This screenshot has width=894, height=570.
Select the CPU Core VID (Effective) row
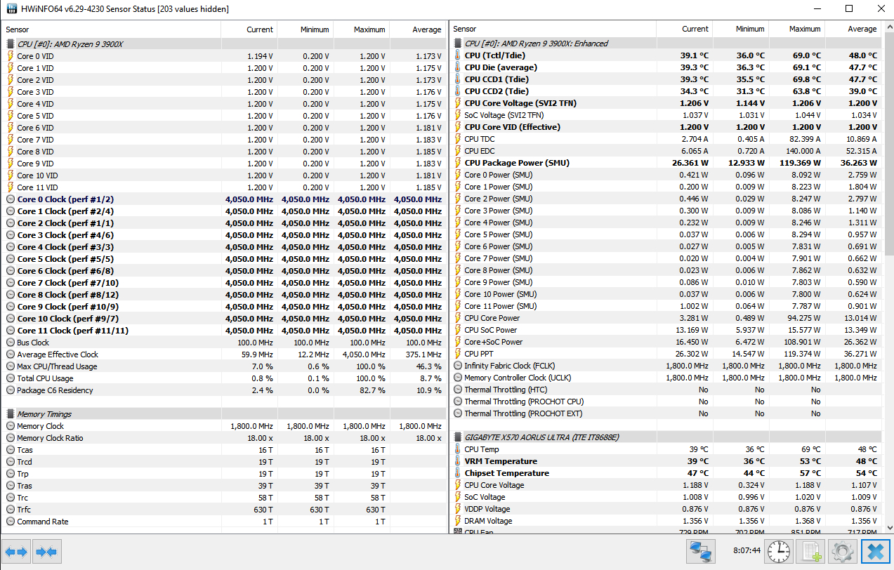[666, 127]
